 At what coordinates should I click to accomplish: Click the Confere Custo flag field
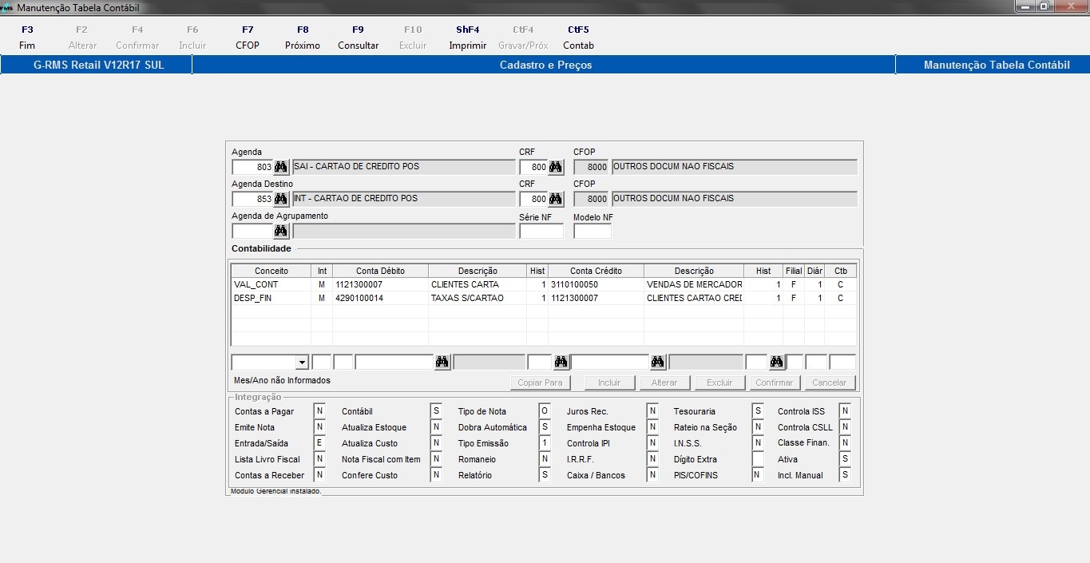point(436,475)
